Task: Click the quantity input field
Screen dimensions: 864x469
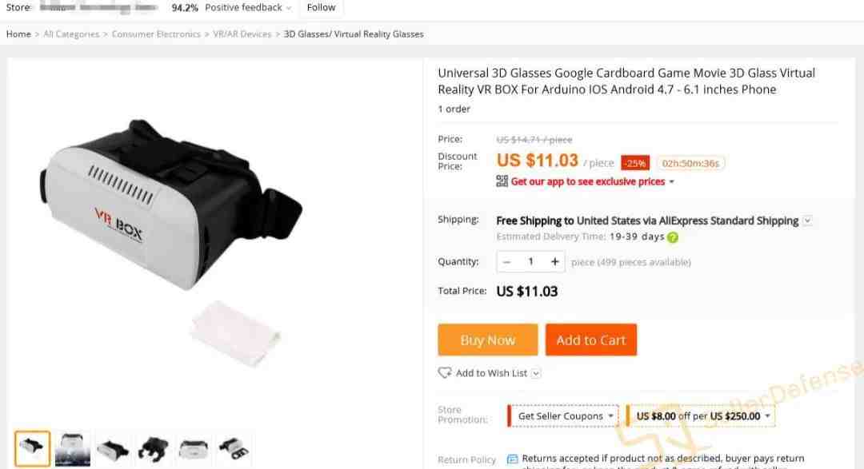Action: coord(530,262)
